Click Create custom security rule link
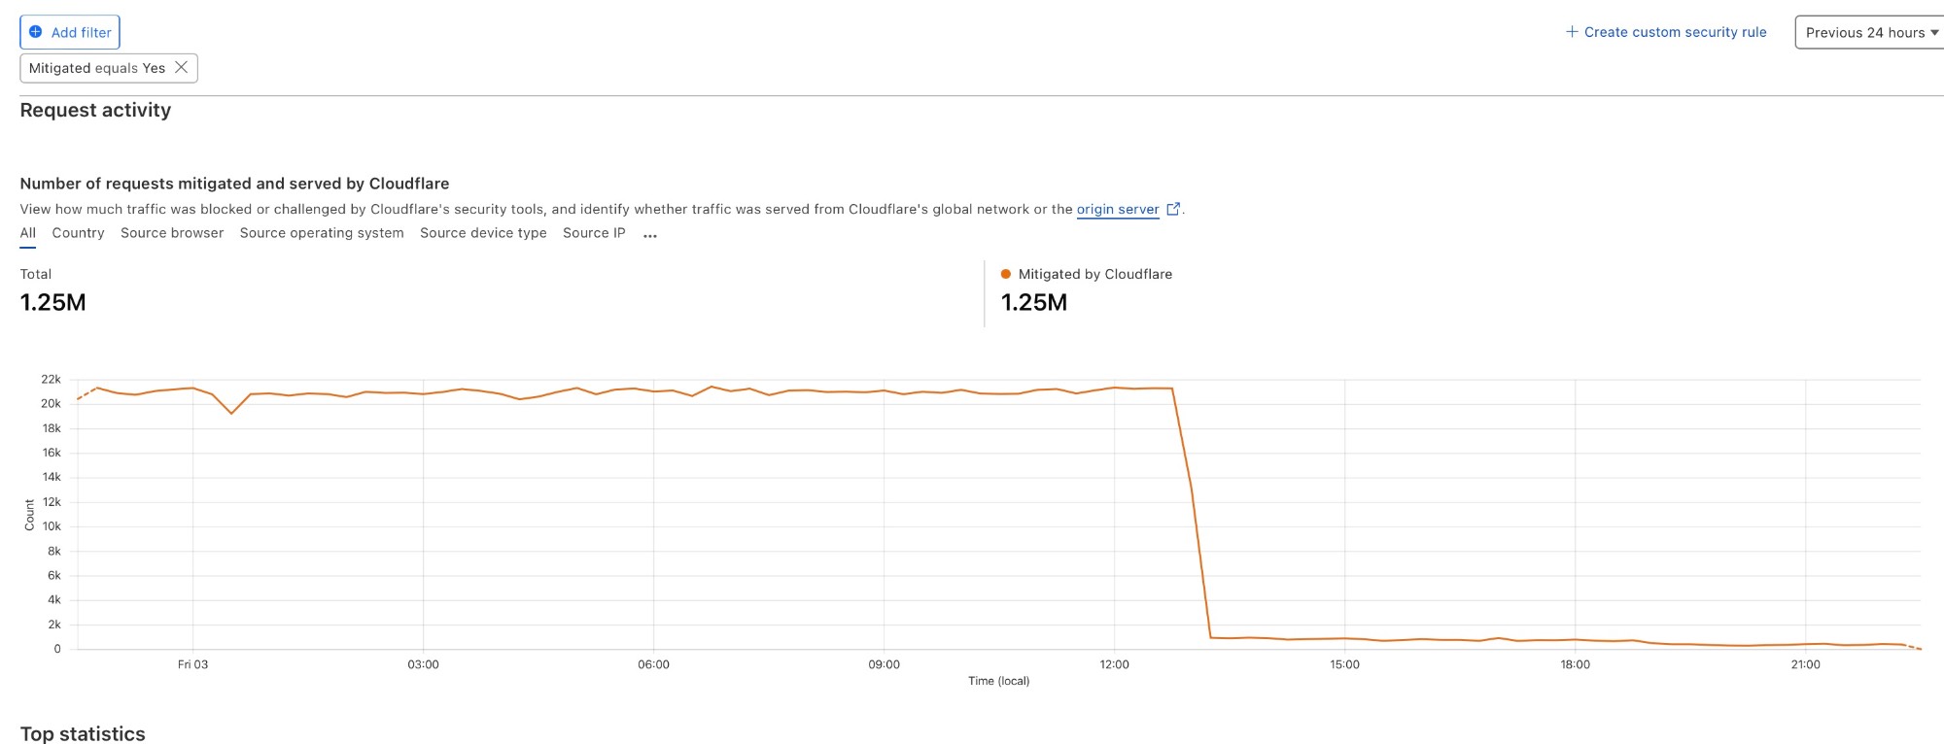Image resolution: width=1944 pixels, height=744 pixels. (1675, 32)
